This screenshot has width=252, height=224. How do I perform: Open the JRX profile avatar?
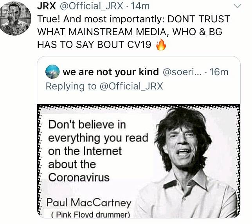(x=16, y=18)
